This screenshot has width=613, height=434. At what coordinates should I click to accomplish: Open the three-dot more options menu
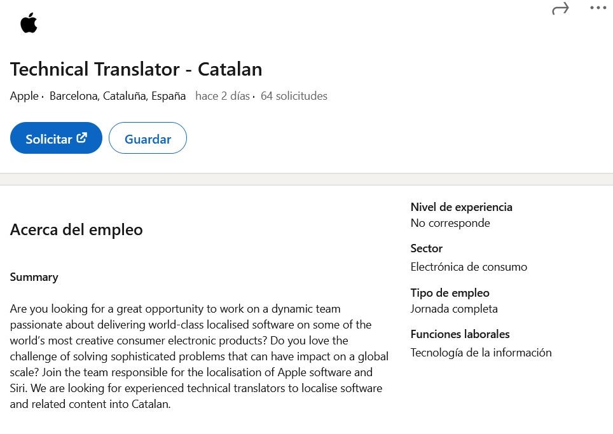tap(598, 8)
